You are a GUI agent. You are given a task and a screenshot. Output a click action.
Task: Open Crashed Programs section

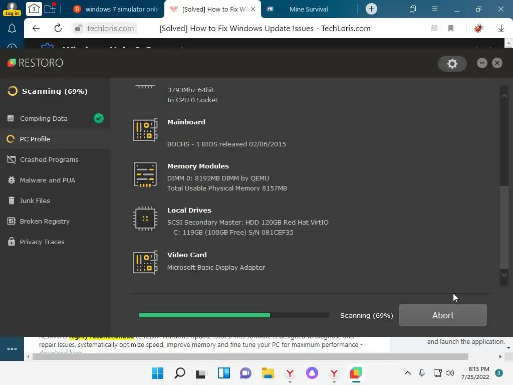tap(55, 160)
